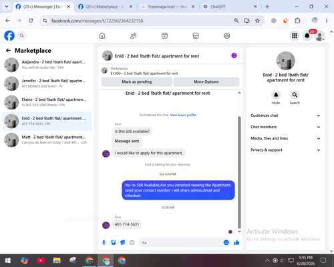The height and width of the screenshot is (267, 334).
Task: Click the address bar URL
Action: click(x=98, y=21)
